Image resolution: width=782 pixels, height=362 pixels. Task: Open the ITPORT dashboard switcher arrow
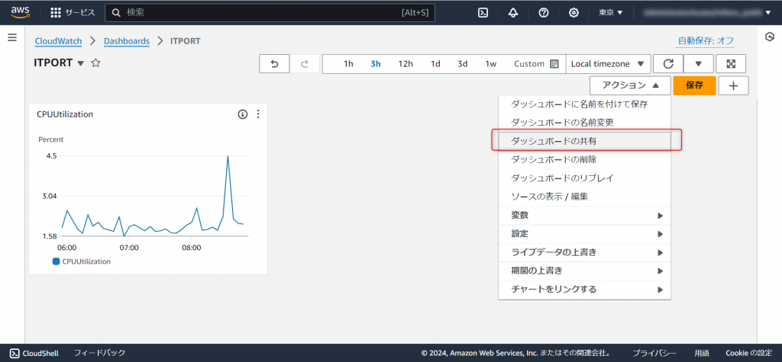(x=81, y=64)
